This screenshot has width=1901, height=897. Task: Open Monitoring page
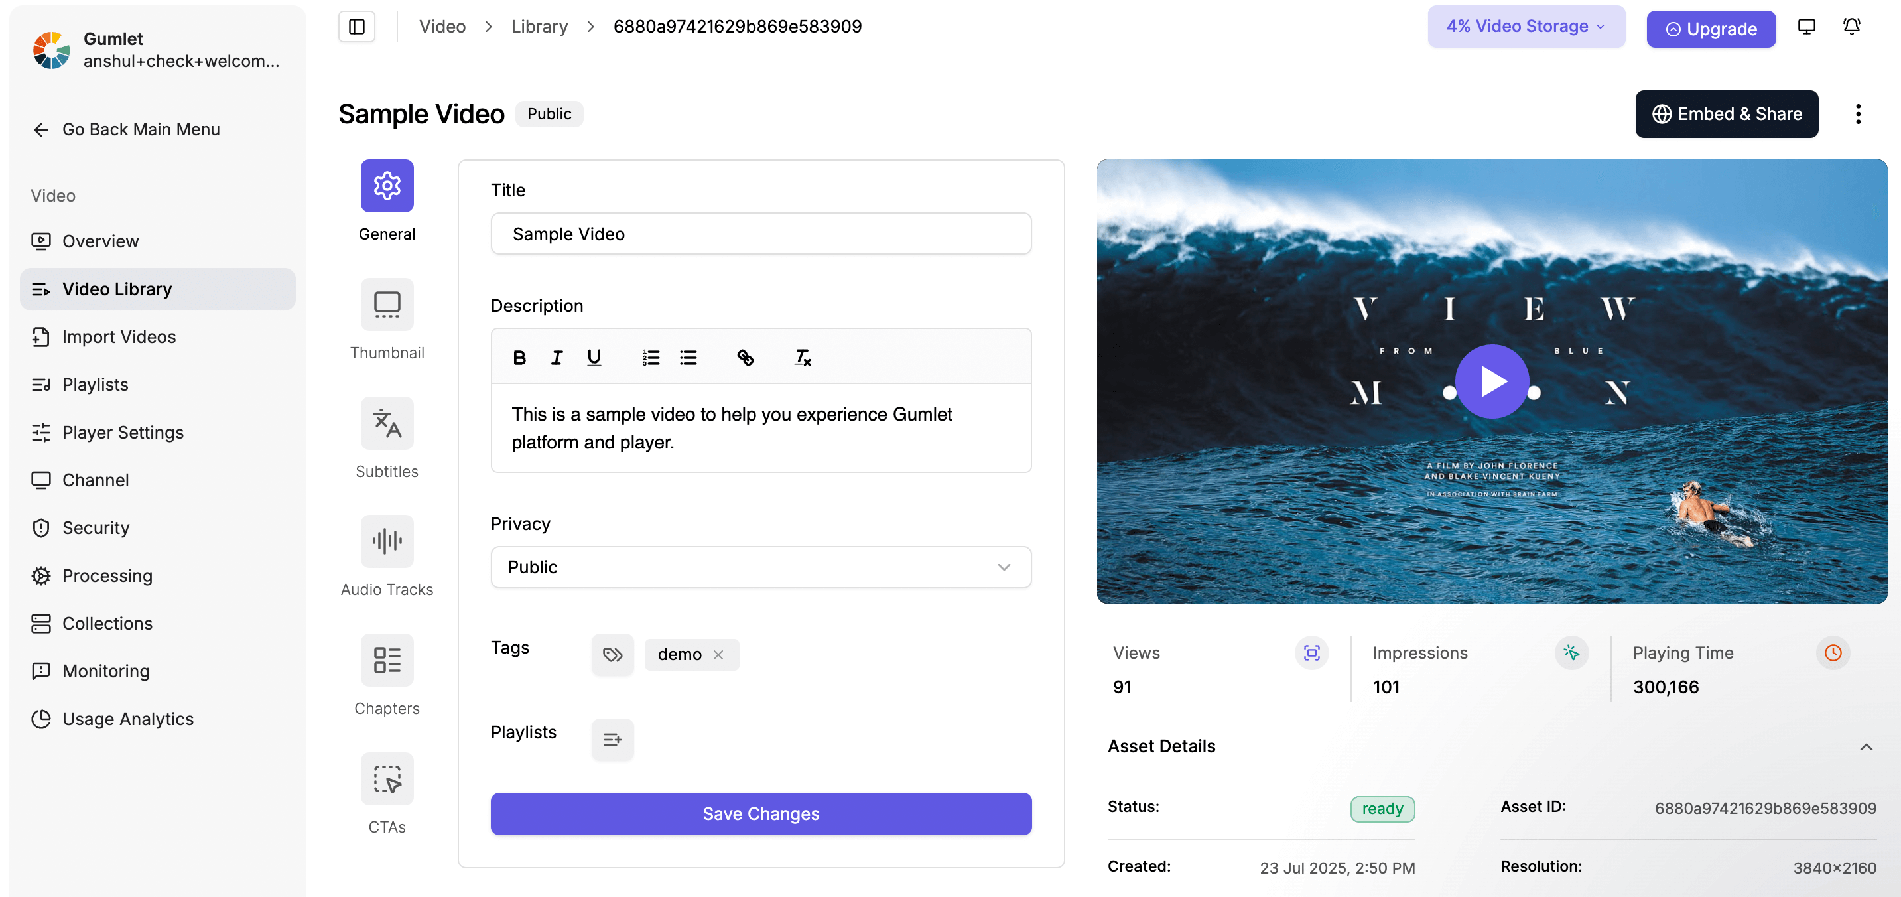(x=157, y=671)
